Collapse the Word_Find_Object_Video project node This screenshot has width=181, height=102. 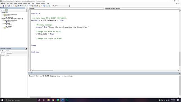[x=1, y=19]
